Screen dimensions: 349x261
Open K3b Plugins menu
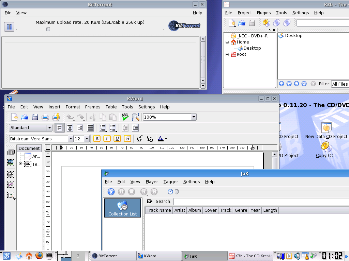click(264, 13)
